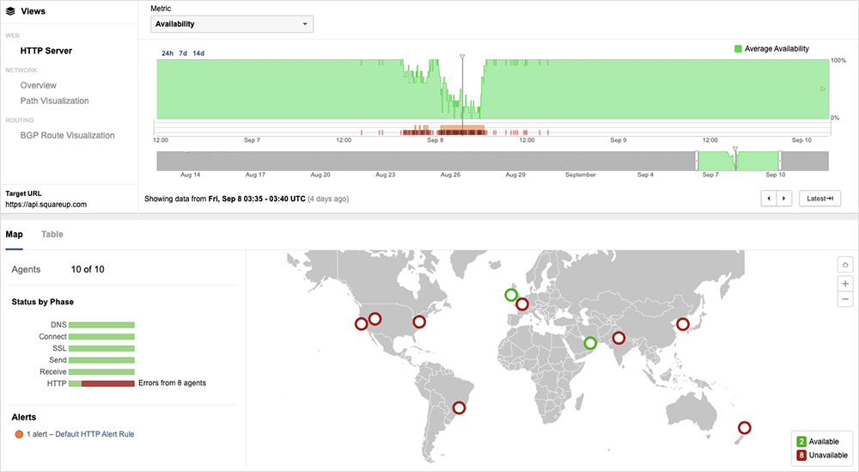
Task: Set time range to 14d
Action: click(x=198, y=53)
